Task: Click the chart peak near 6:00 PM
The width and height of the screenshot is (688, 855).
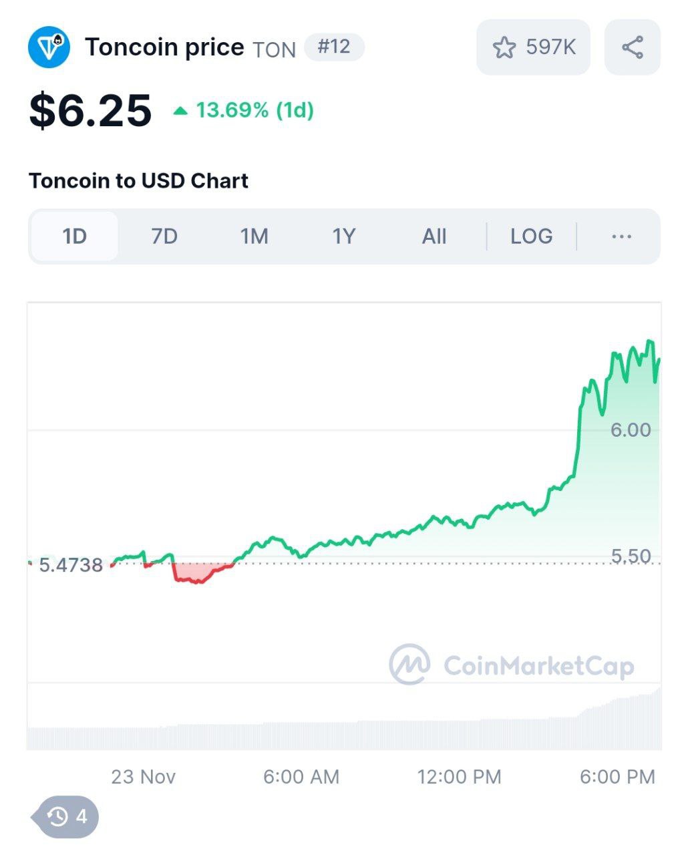Action: tap(649, 343)
